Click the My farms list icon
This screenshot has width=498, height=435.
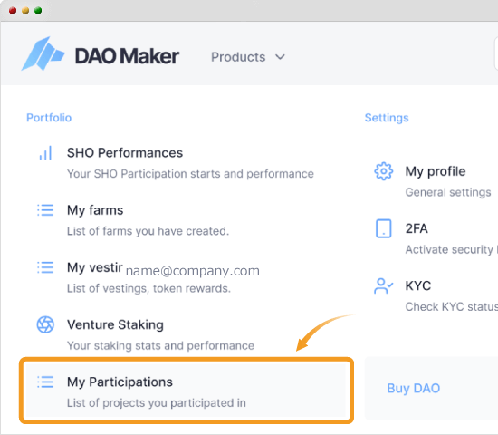click(x=45, y=210)
